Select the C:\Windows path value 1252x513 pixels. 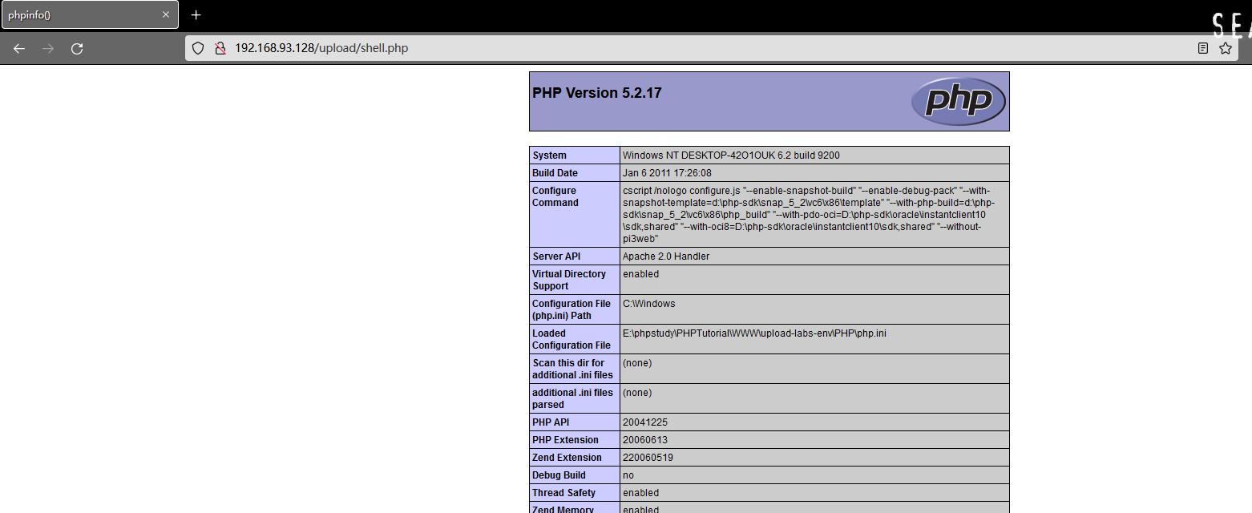[649, 304]
